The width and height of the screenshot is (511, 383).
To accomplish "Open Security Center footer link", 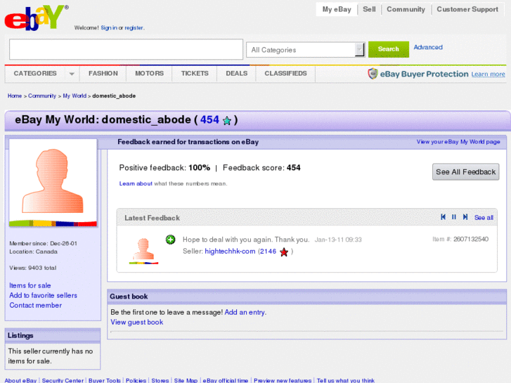I will click(63, 380).
